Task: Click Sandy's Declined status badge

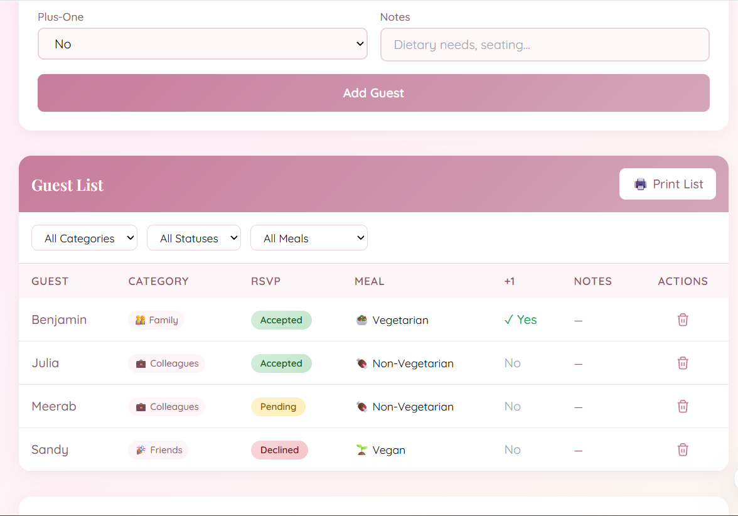Action: [x=279, y=450]
